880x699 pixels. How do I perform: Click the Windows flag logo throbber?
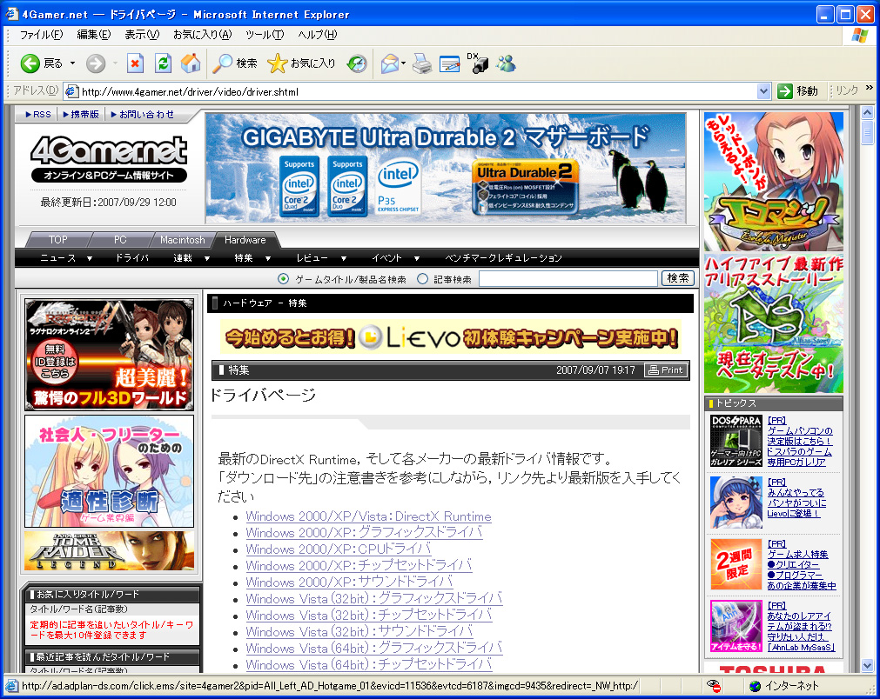[859, 36]
